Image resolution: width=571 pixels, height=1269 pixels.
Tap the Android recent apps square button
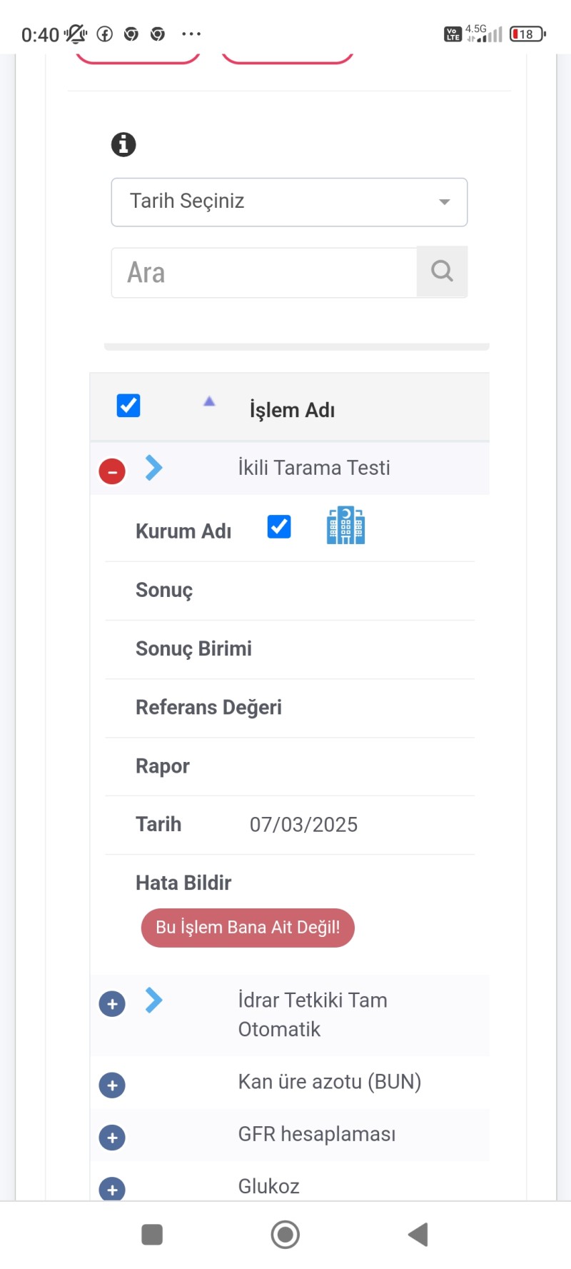(152, 1234)
